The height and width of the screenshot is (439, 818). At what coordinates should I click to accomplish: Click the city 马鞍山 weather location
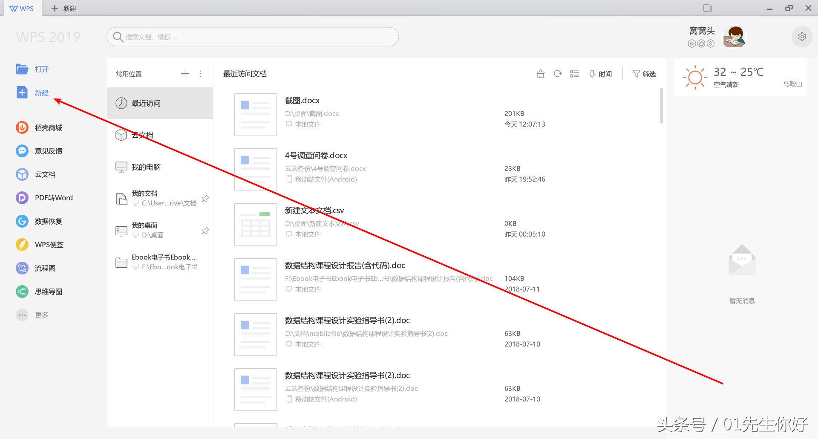coord(792,84)
